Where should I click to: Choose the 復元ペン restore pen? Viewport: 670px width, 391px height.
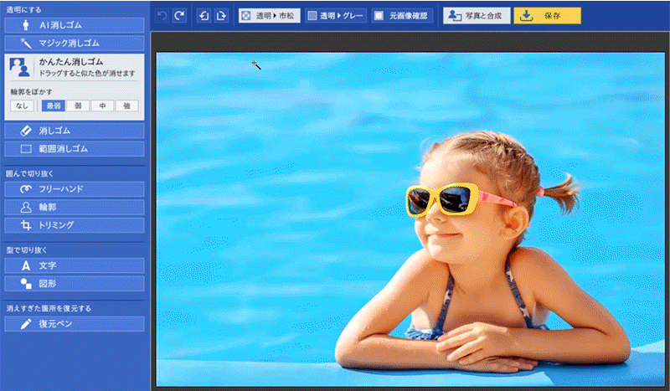tap(74, 324)
